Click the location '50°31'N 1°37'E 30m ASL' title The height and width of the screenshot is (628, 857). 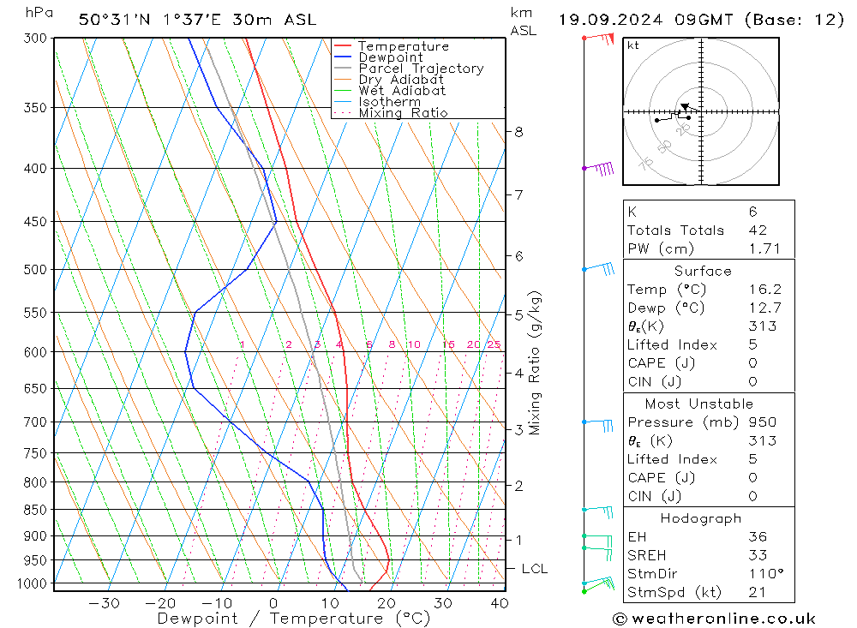[197, 20]
